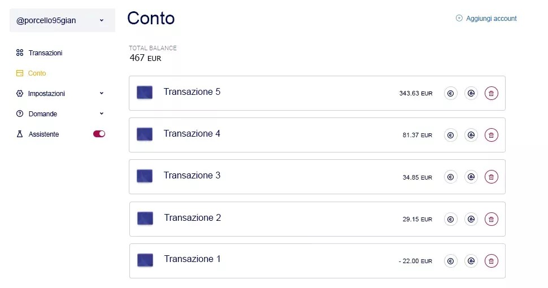This screenshot has height=288, width=548.
Task: Toggle the Assistente switch off
Action: (99, 134)
